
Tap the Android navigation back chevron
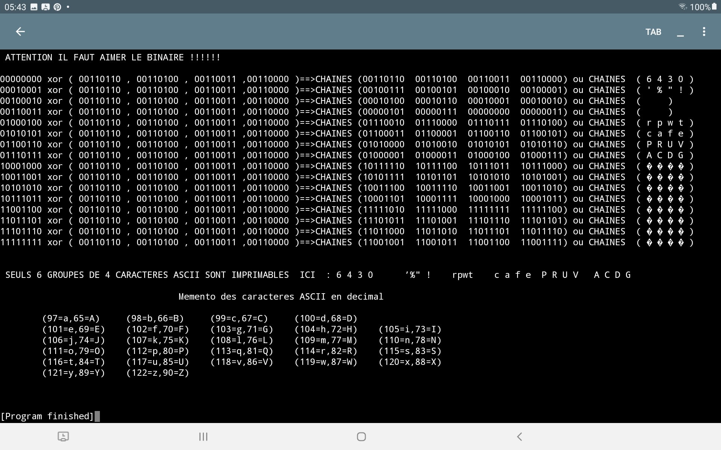(x=519, y=436)
